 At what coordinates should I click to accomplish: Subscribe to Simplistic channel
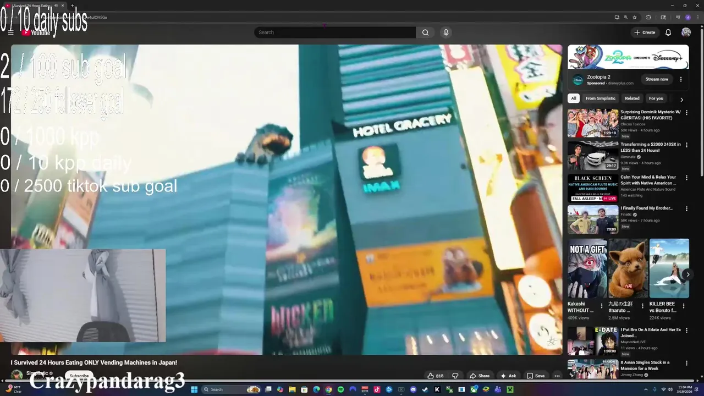coord(79,376)
